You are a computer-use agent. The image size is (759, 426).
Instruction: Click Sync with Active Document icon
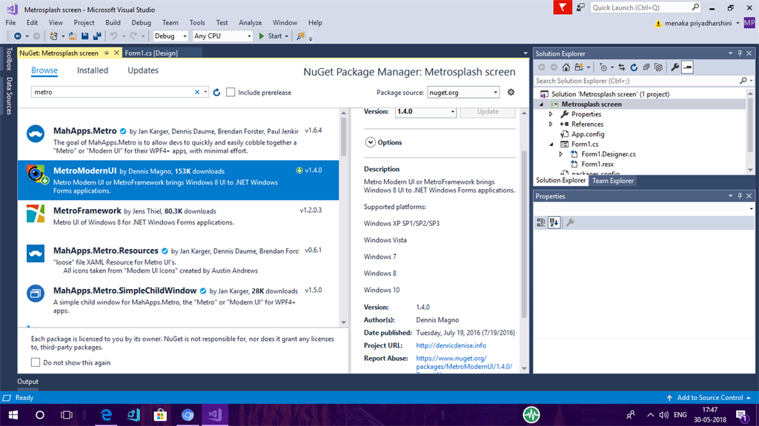pyautogui.click(x=622, y=67)
